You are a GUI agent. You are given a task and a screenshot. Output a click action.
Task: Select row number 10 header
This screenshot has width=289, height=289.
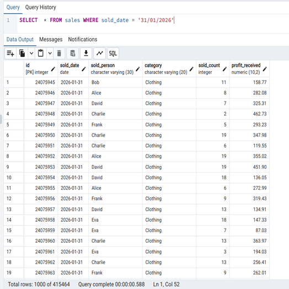[14, 178]
